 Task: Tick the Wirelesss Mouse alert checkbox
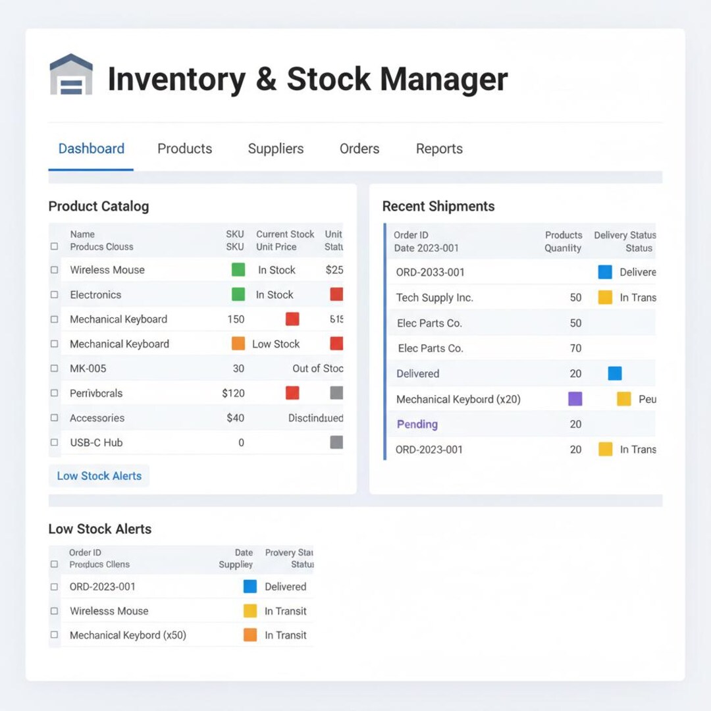(x=55, y=611)
